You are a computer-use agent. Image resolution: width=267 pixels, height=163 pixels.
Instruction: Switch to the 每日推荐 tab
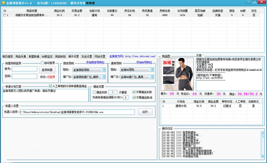(x=8, y=56)
